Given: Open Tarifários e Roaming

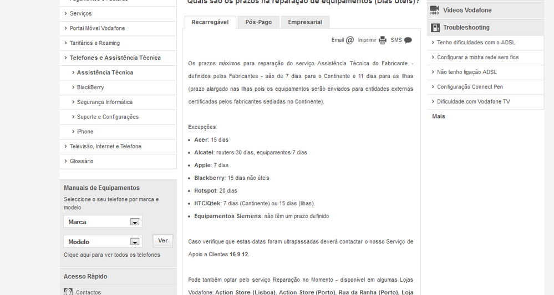Looking at the screenshot, I should (95, 43).
